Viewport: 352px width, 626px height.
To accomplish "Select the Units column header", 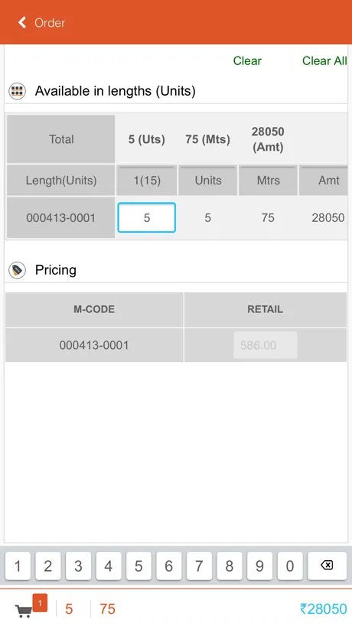I will [x=208, y=181].
